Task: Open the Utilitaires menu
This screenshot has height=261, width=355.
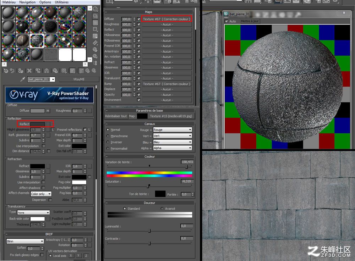Action: (x=62, y=2)
